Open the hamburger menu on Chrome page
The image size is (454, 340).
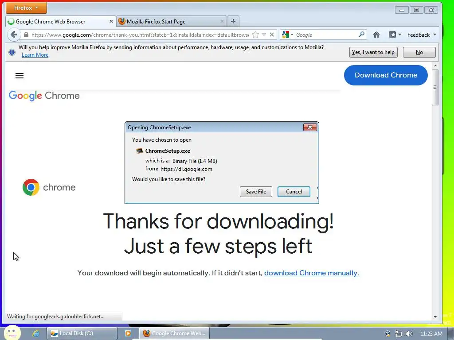20,76
